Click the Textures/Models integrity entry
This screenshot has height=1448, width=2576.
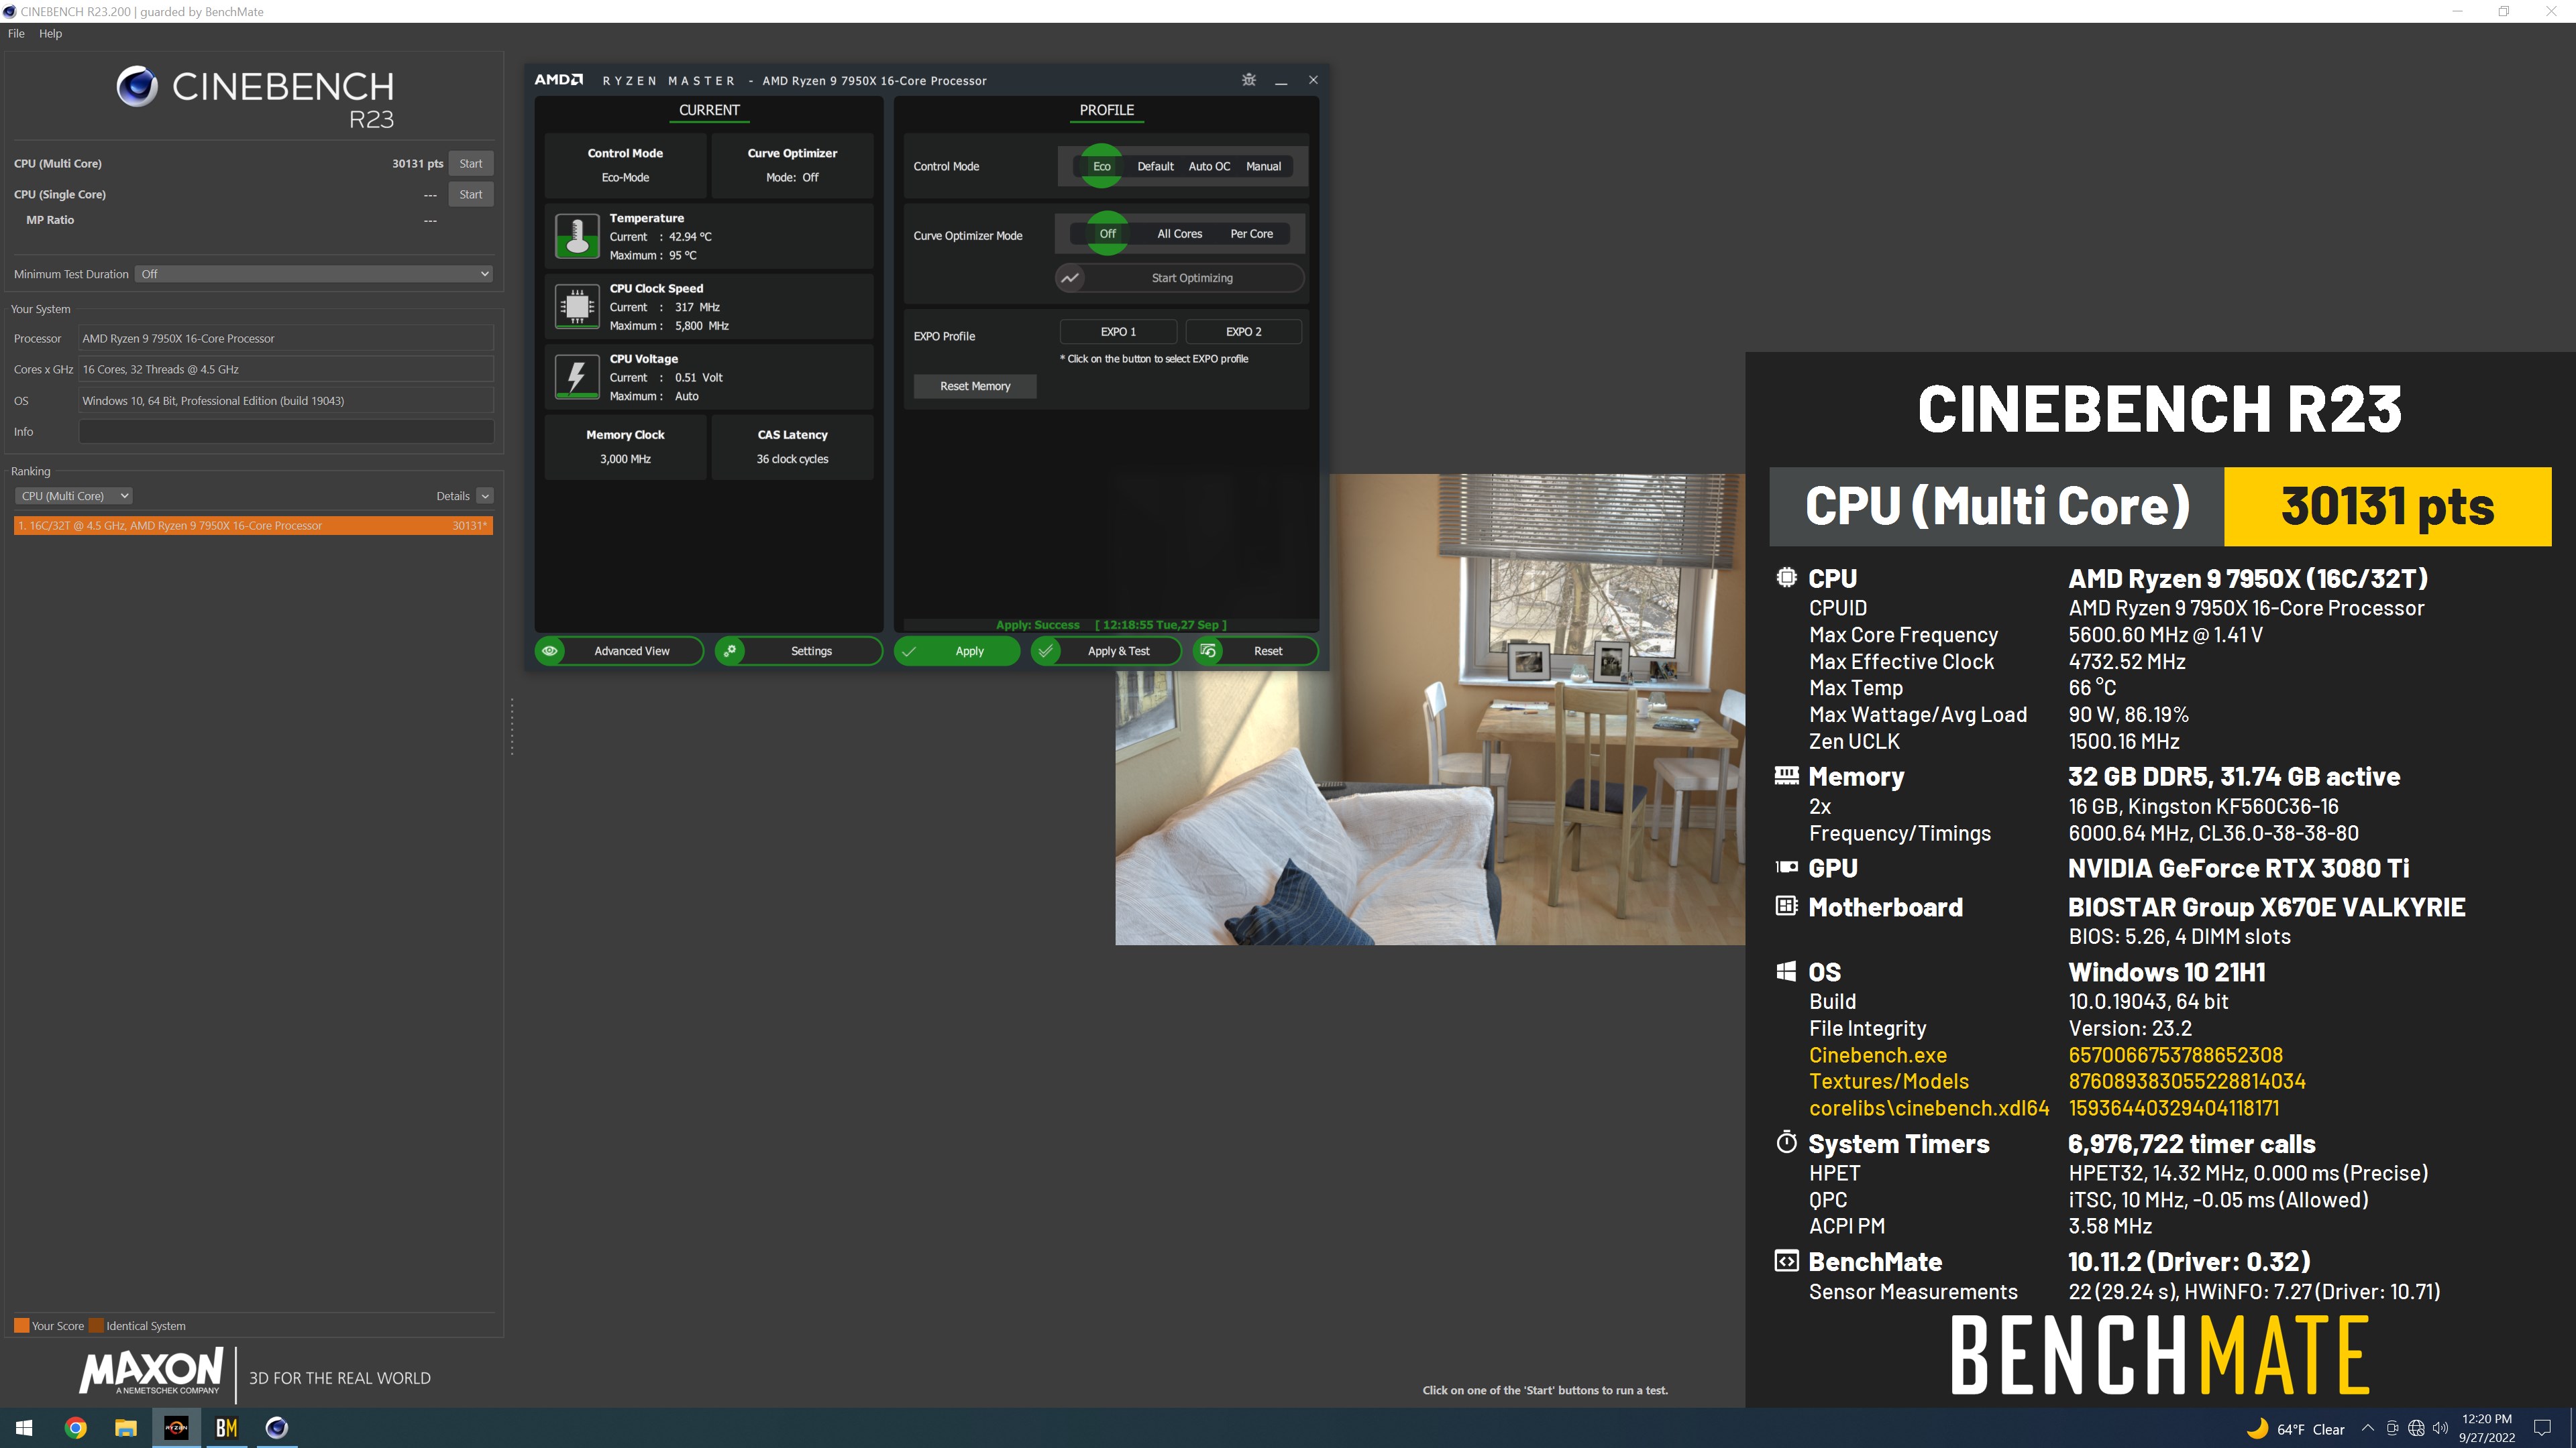tap(1888, 1081)
